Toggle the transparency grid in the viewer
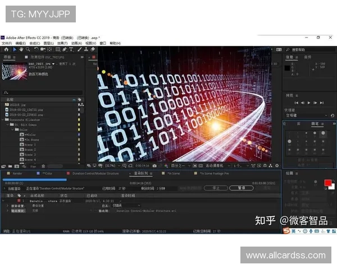337x269 pixels. click(201, 166)
